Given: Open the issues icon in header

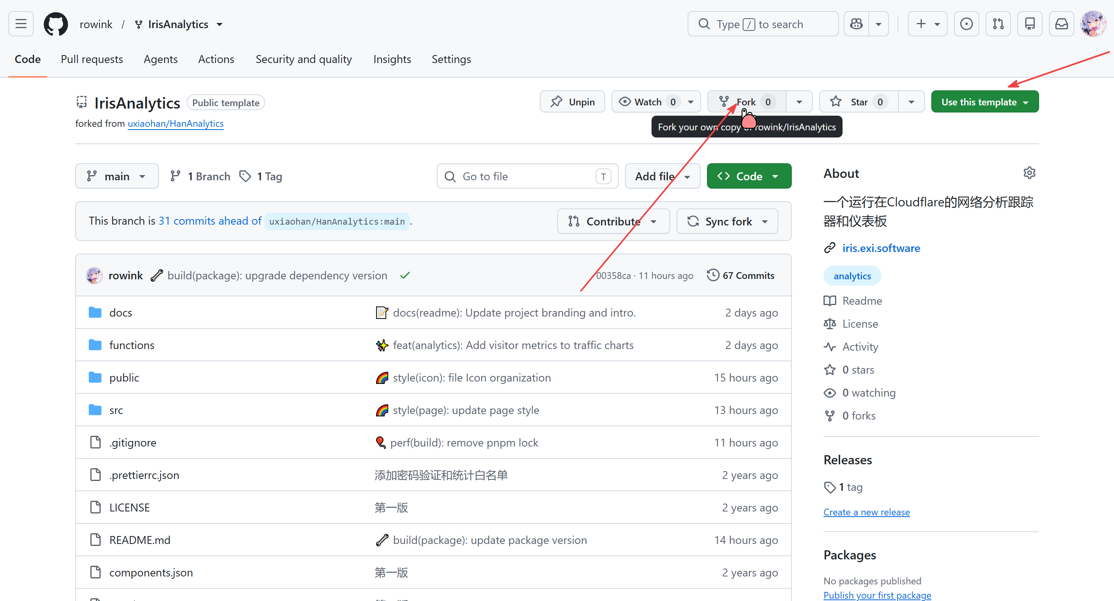Looking at the screenshot, I should pos(966,24).
